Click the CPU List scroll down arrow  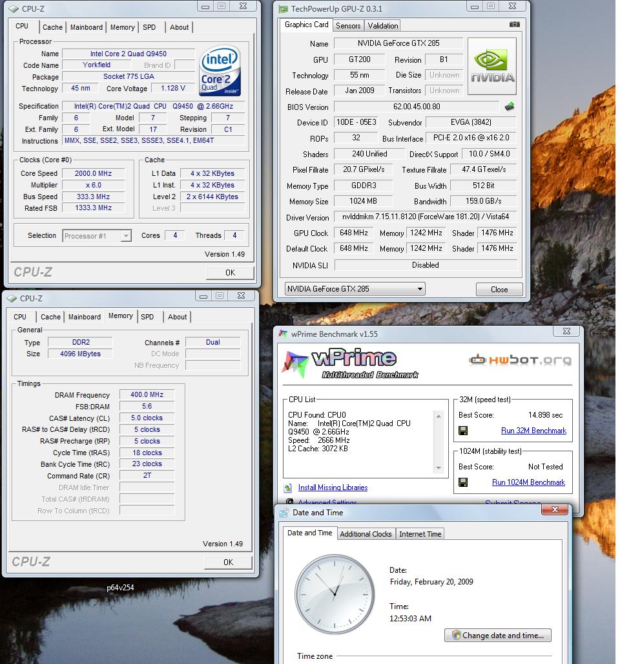coord(439,468)
